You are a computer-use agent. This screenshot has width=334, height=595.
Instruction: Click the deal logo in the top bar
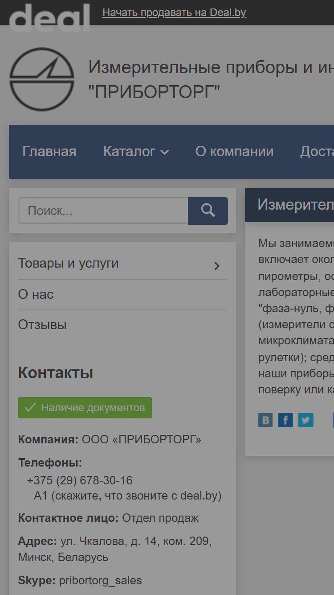pyautogui.click(x=49, y=17)
